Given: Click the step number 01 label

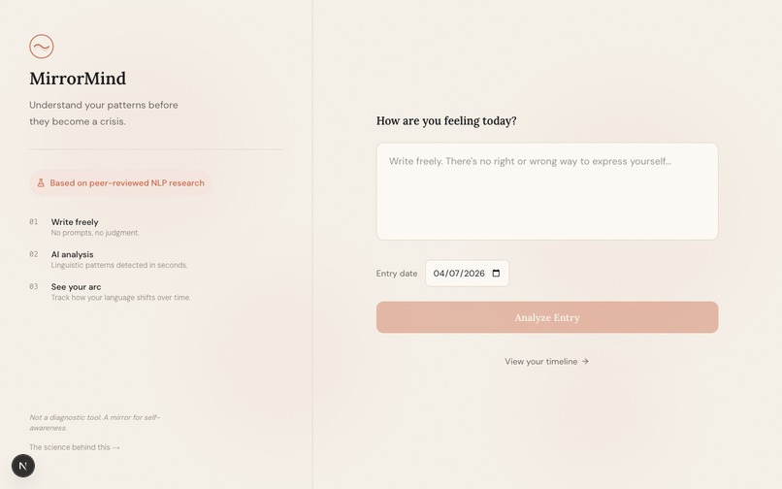Looking at the screenshot, I should [34, 222].
